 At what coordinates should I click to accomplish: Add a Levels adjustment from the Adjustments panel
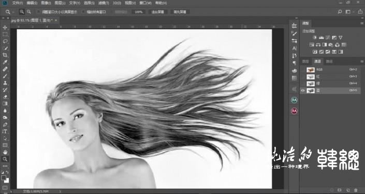coord(322,37)
